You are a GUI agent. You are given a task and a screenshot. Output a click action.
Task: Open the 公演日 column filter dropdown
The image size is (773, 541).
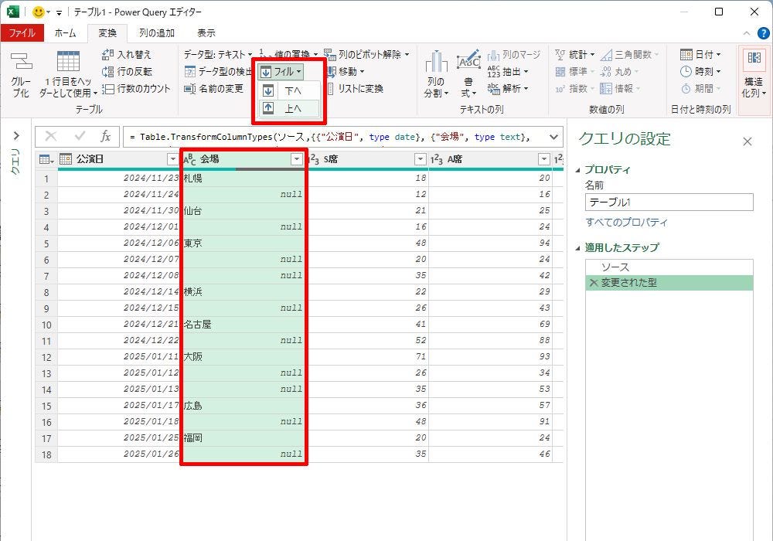172,159
